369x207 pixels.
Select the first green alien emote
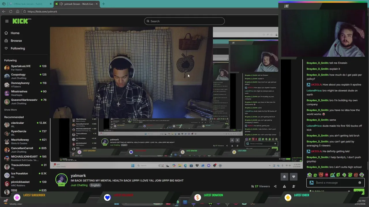click(309, 175)
